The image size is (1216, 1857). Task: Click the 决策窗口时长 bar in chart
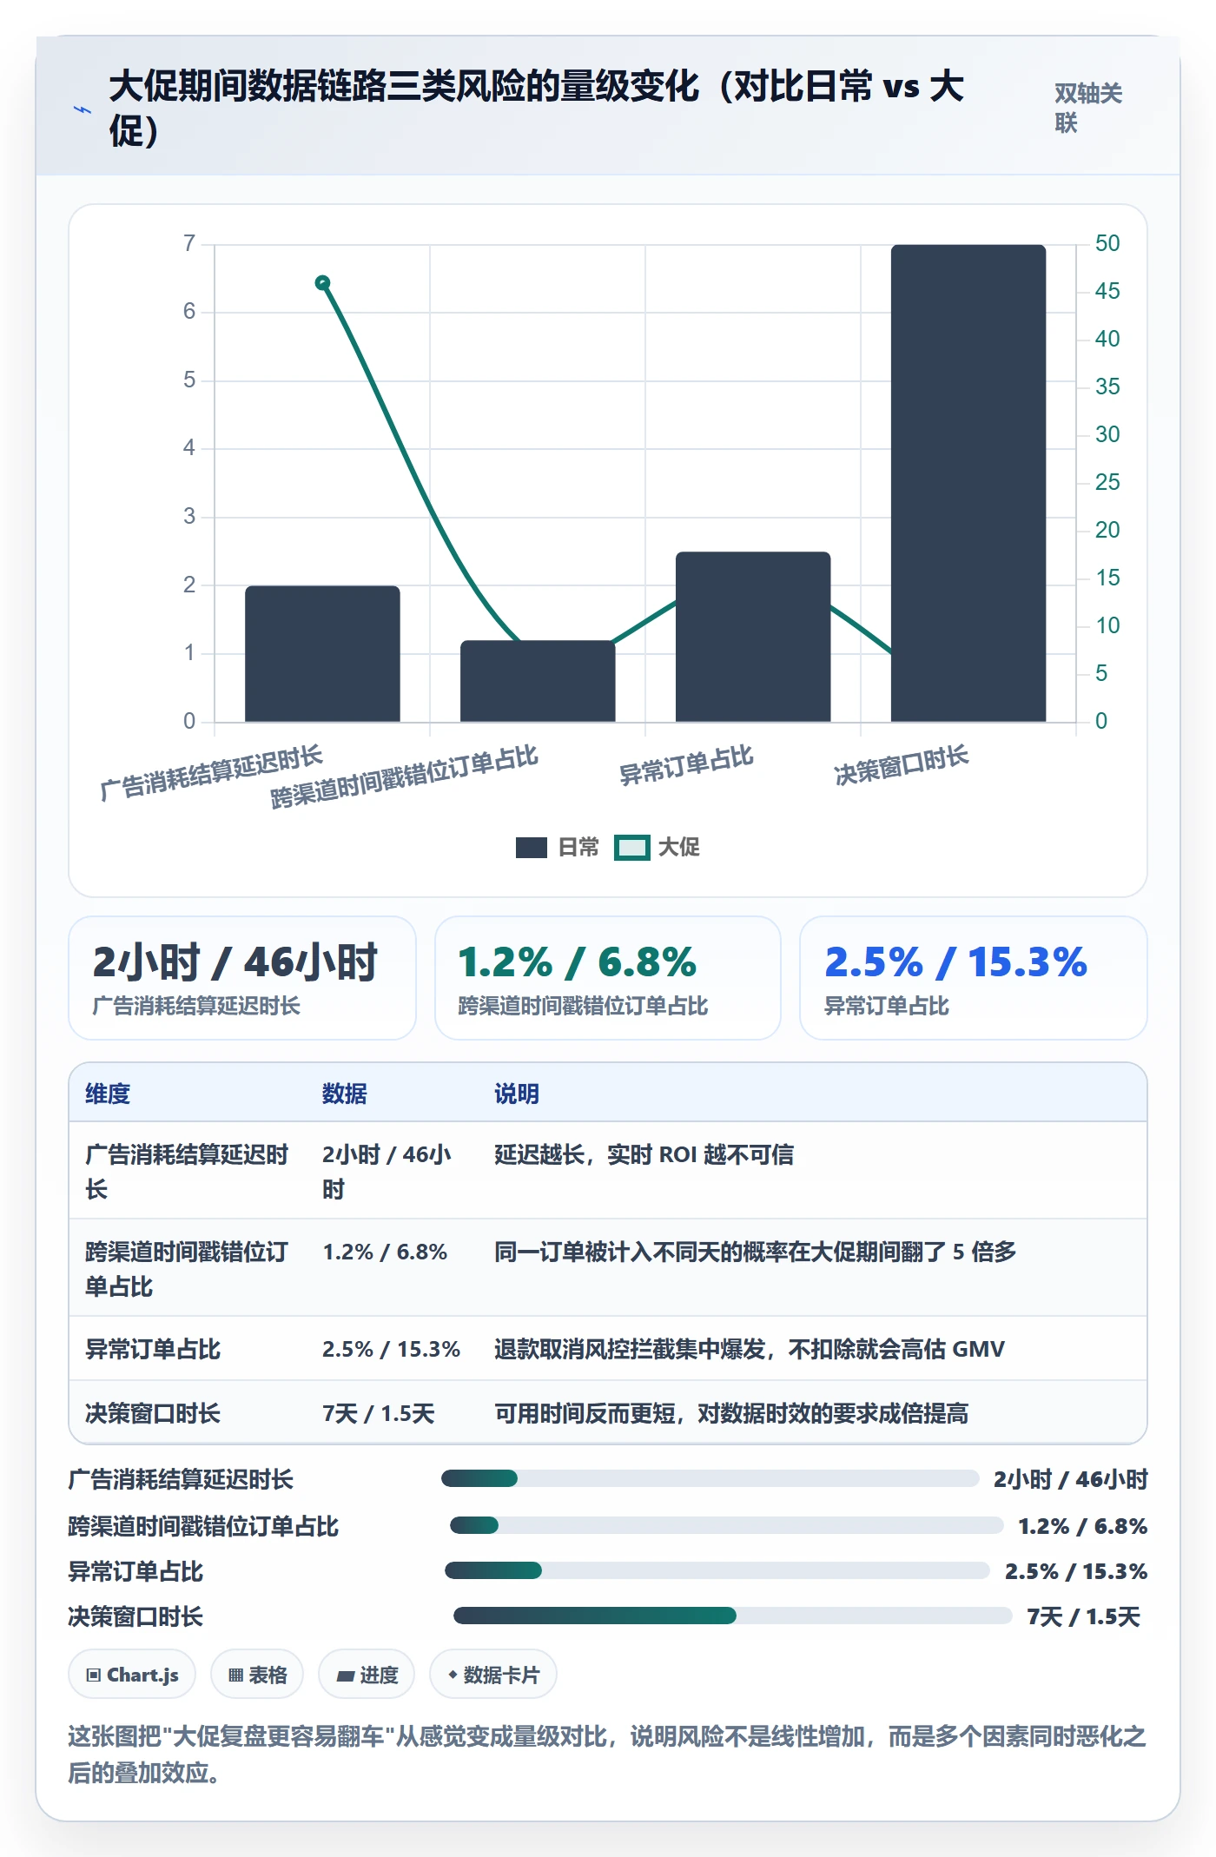968,483
